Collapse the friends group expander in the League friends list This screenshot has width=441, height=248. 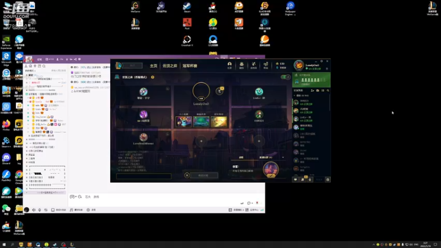click(295, 95)
